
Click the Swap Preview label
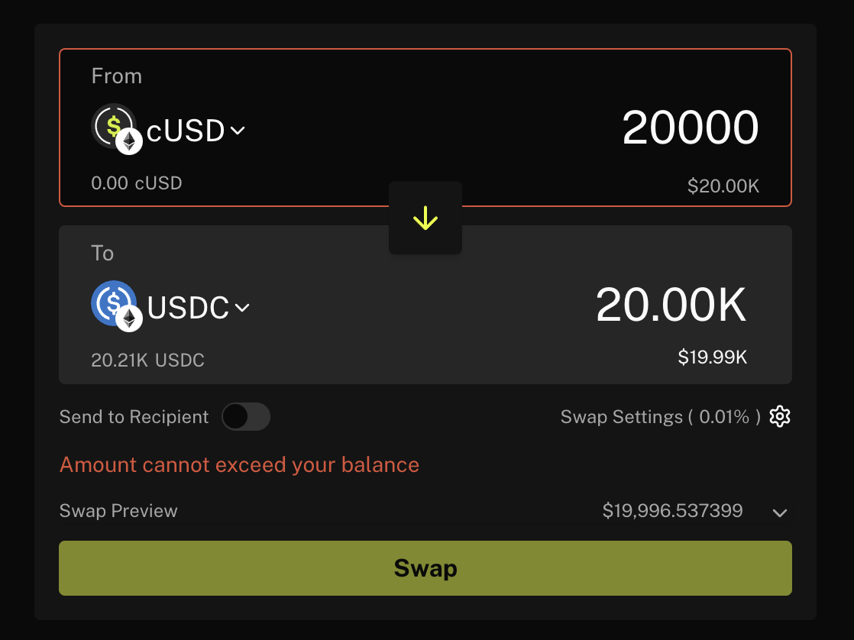coord(118,511)
